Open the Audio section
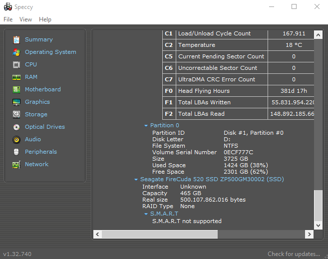 (x=32, y=139)
